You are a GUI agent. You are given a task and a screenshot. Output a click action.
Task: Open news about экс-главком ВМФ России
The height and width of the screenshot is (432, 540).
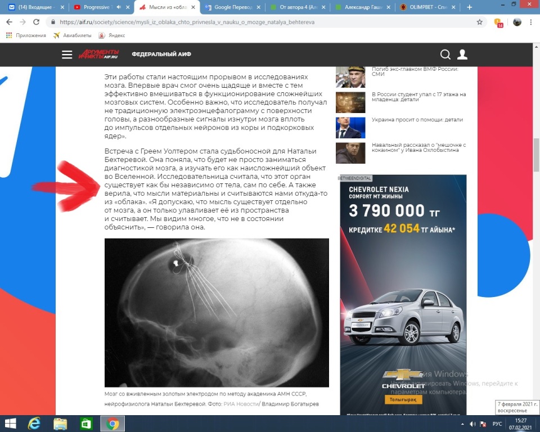point(415,71)
